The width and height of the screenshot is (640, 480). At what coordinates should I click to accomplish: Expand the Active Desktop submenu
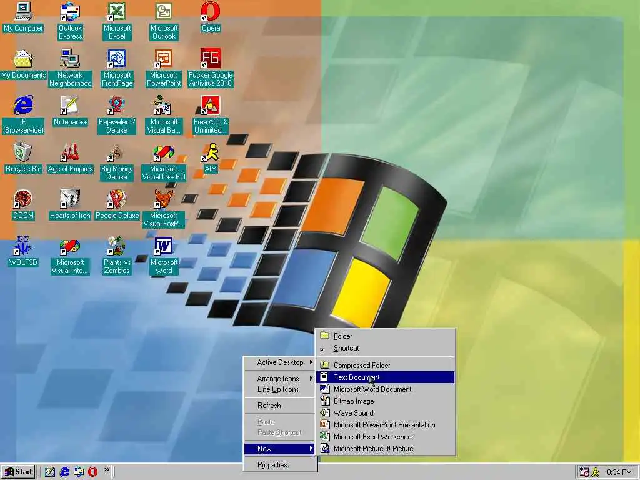tap(280, 362)
